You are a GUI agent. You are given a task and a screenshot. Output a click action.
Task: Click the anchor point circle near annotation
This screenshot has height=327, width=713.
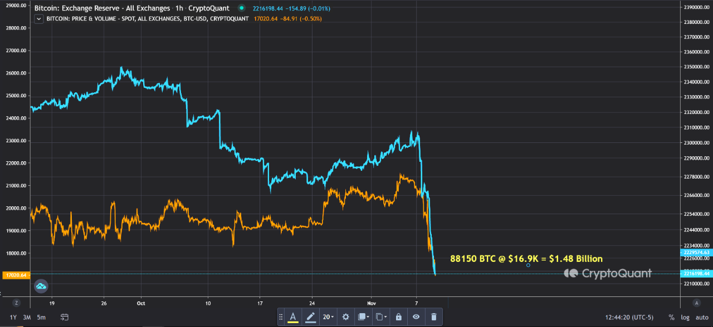(x=528, y=265)
